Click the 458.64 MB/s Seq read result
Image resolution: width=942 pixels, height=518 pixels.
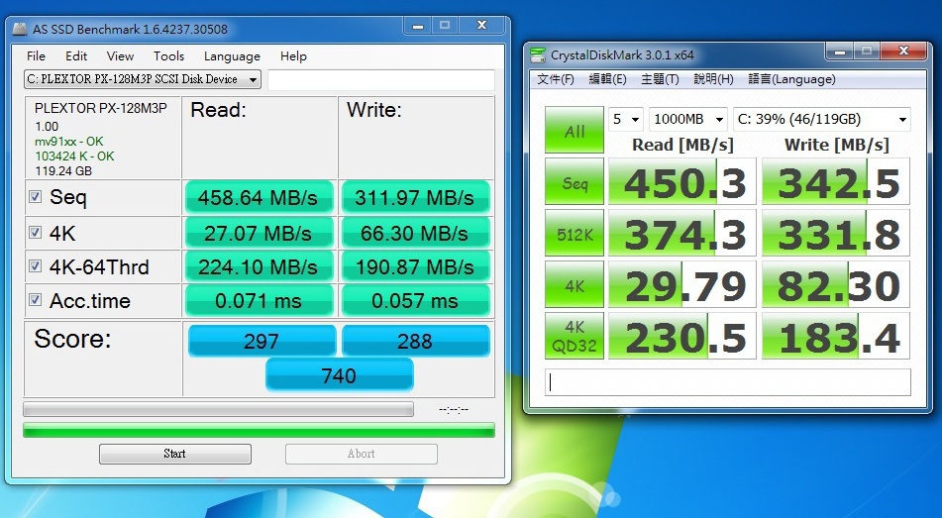pos(259,197)
